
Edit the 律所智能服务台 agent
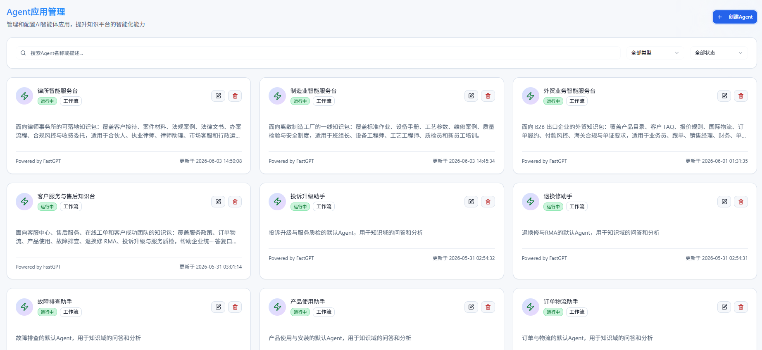218,96
